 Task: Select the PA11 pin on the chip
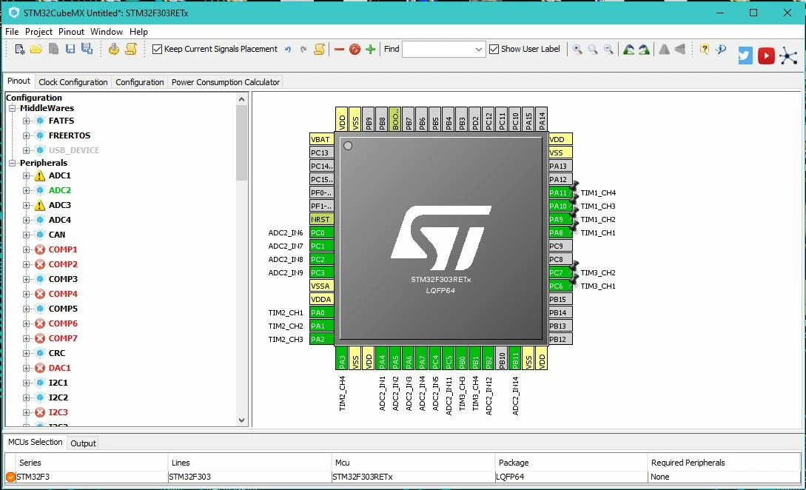coord(560,192)
